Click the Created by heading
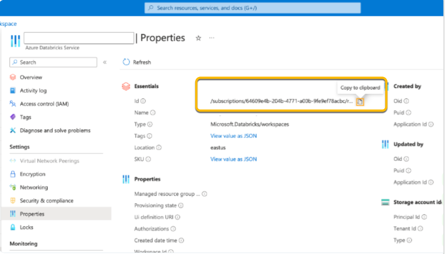This screenshot has width=447, height=254. (407, 86)
